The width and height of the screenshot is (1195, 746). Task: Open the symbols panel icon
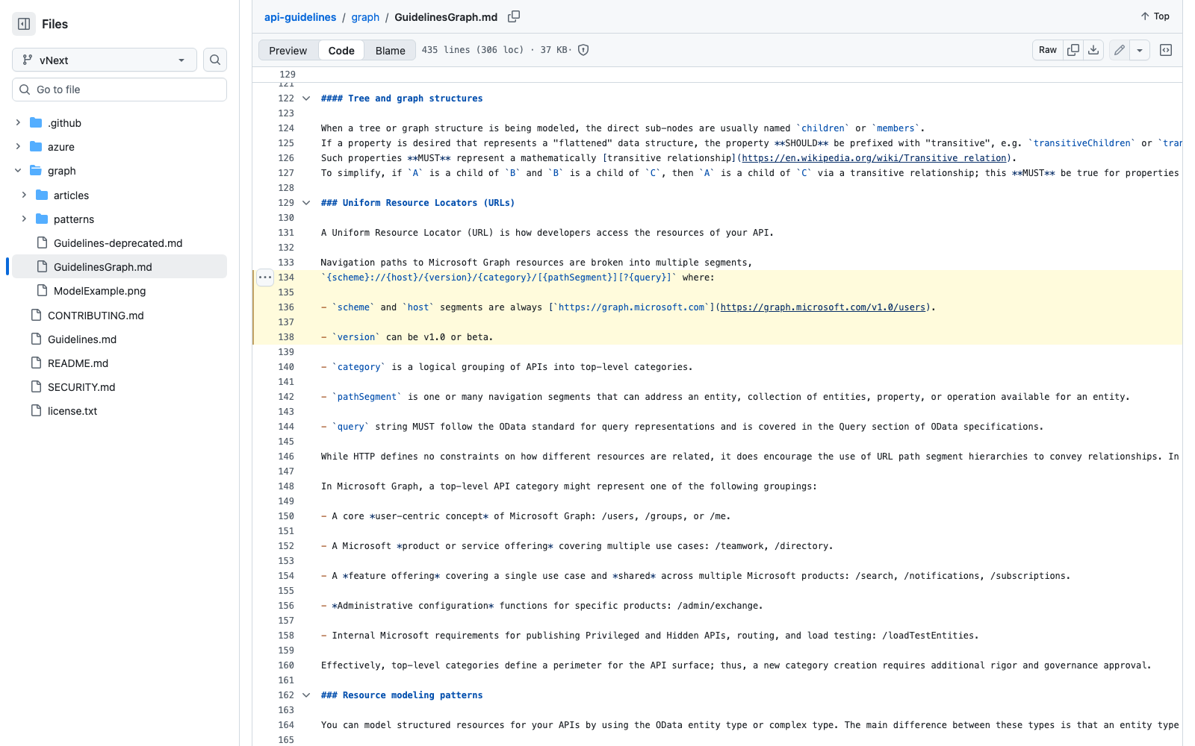click(x=1166, y=50)
